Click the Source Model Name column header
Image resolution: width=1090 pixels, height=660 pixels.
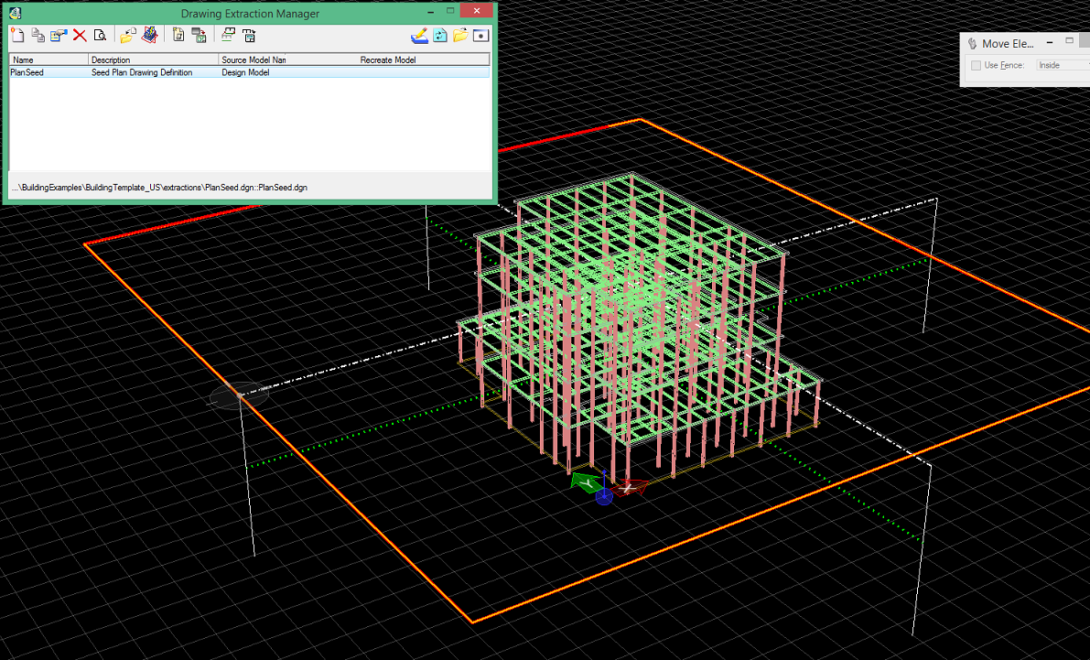[x=287, y=60]
